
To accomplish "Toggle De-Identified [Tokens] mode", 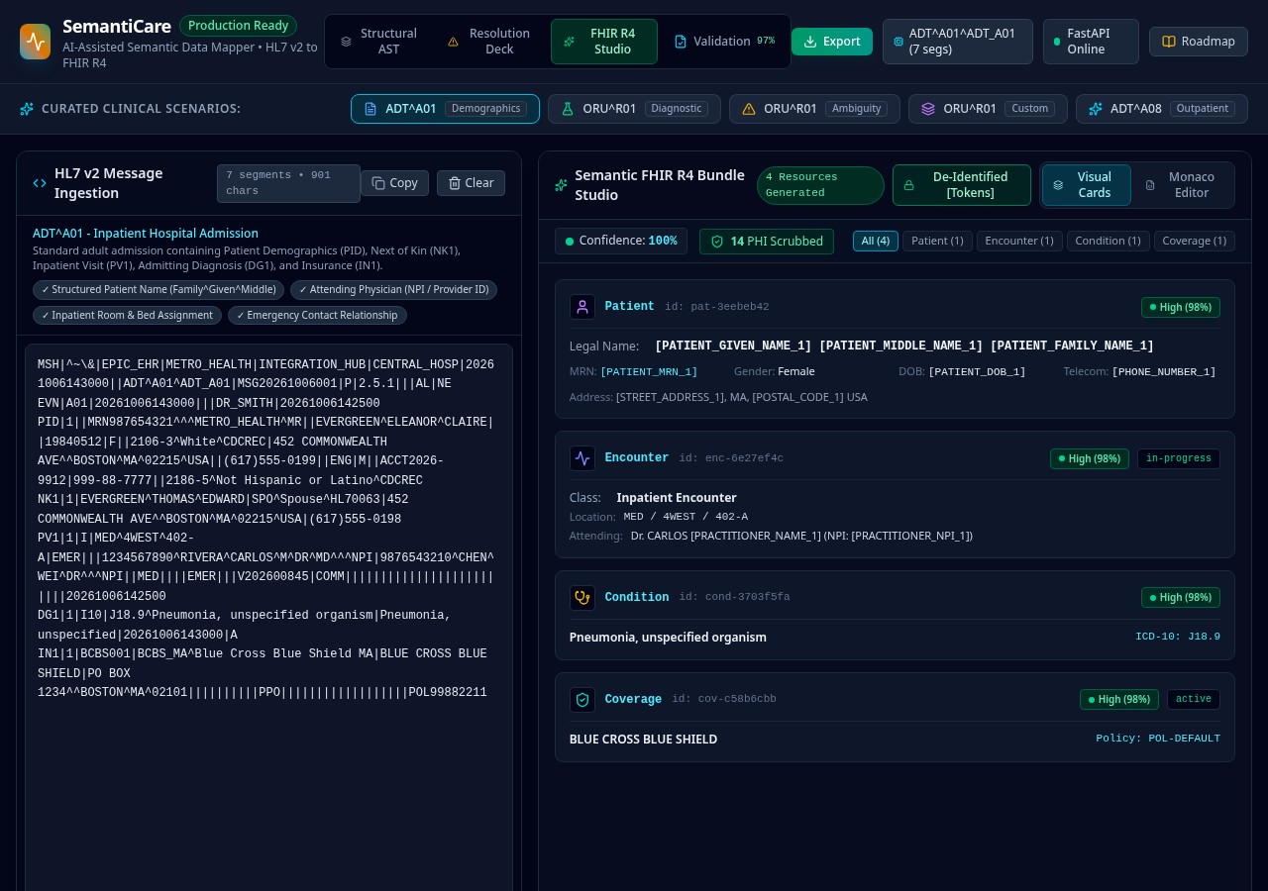I will 961,185.
